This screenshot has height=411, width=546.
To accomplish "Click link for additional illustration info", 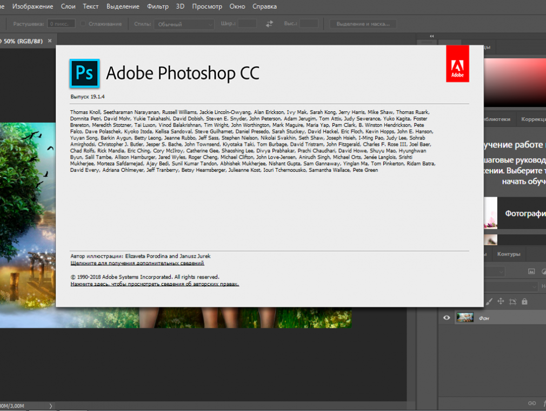I will point(137,263).
